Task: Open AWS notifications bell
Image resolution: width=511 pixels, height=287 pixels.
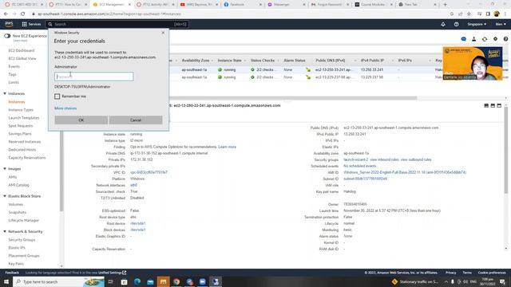Action: [x=443, y=24]
